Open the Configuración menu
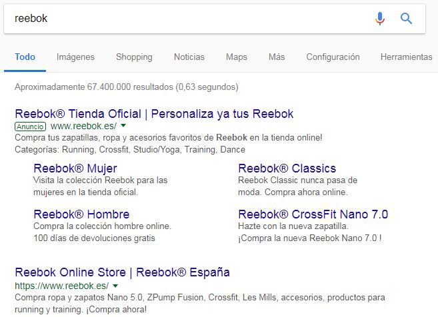Image resolution: width=438 pixels, height=317 pixels. coord(333,57)
